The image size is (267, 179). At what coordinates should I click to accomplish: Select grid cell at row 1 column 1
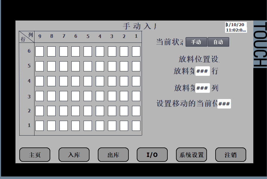tap(136, 126)
